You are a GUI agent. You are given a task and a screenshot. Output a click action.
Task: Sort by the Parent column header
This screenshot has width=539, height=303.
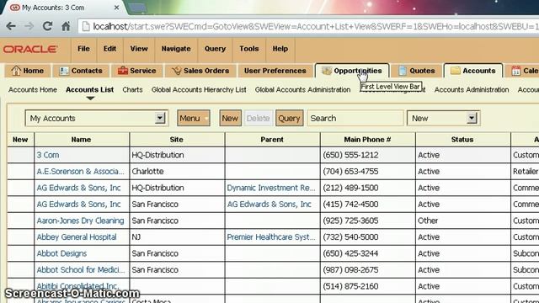click(272, 140)
